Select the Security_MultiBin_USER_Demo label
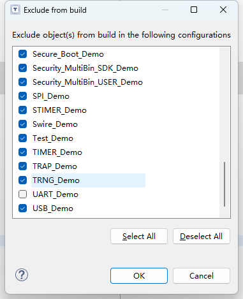This screenshot has width=243, height=299. pos(87,82)
